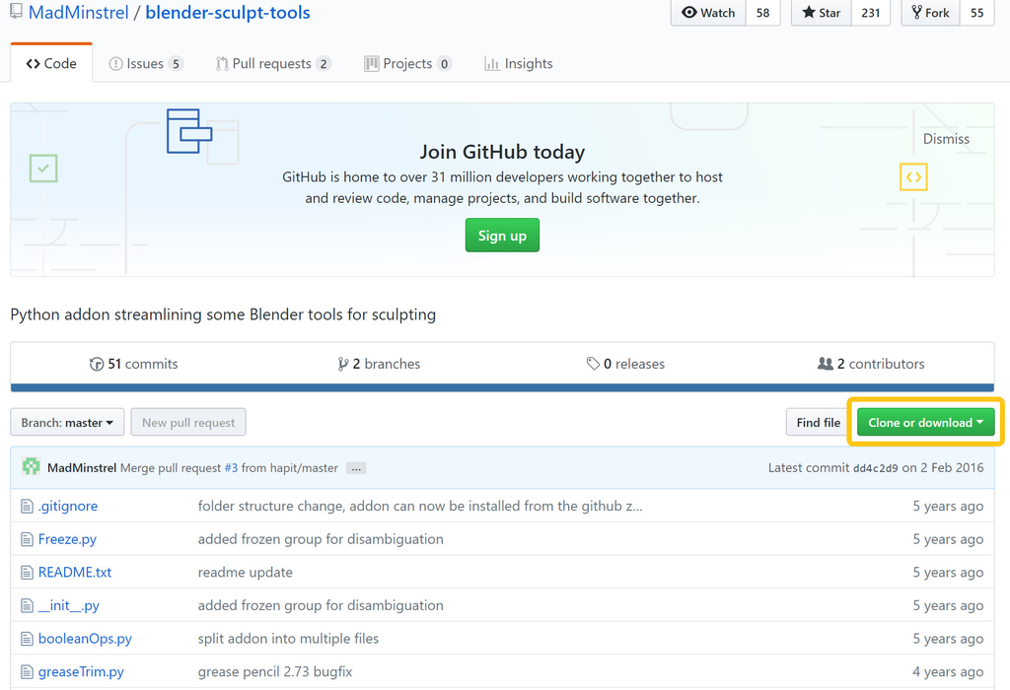Image resolution: width=1010 pixels, height=690 pixels.
Task: Click the Find file button
Action: pyautogui.click(x=818, y=422)
